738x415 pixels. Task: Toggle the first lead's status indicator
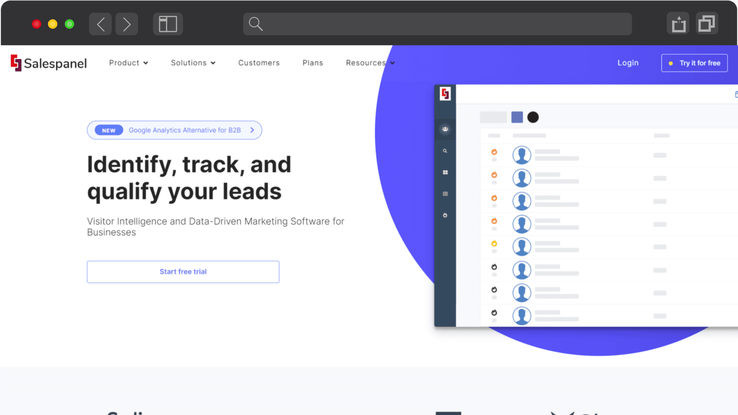click(x=494, y=151)
